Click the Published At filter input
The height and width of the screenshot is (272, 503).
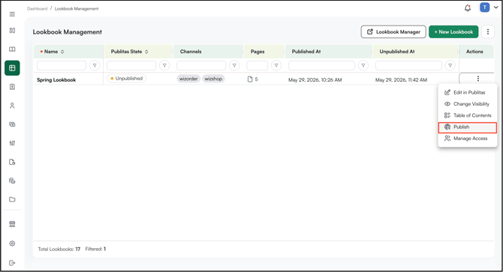click(x=321, y=65)
